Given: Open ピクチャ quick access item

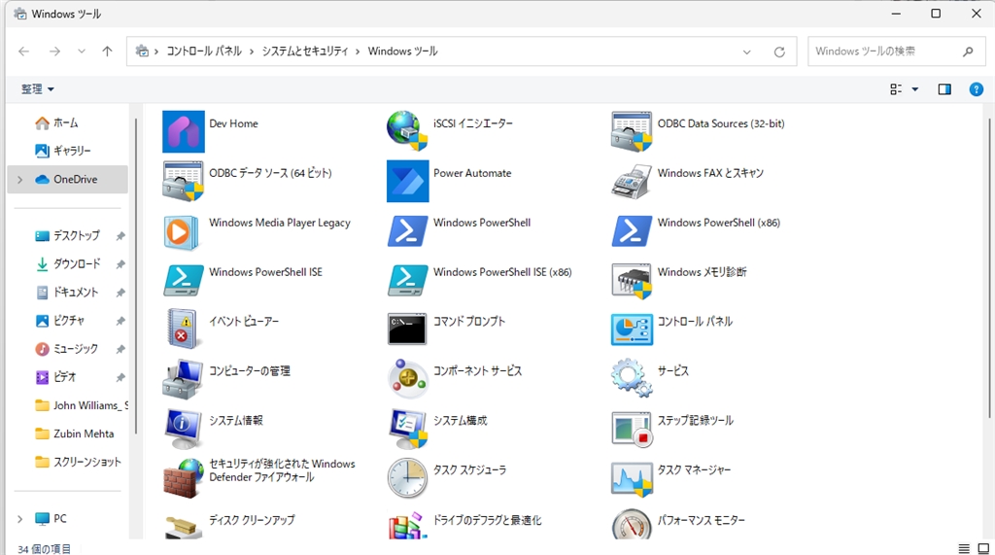Looking at the screenshot, I should coord(69,321).
